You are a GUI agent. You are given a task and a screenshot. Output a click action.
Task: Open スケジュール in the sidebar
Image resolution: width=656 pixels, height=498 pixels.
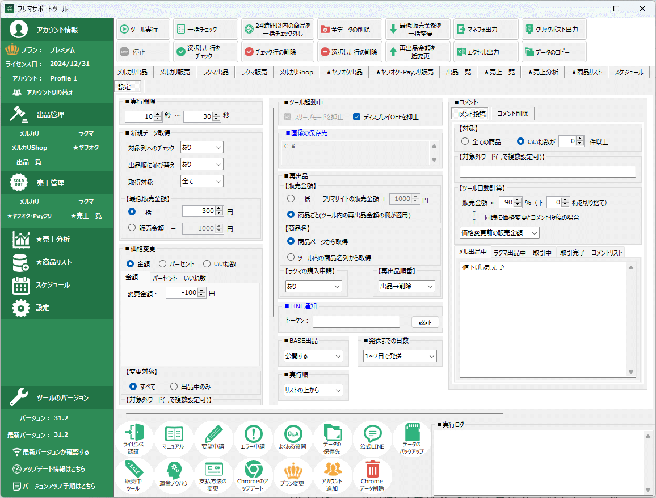click(x=53, y=285)
